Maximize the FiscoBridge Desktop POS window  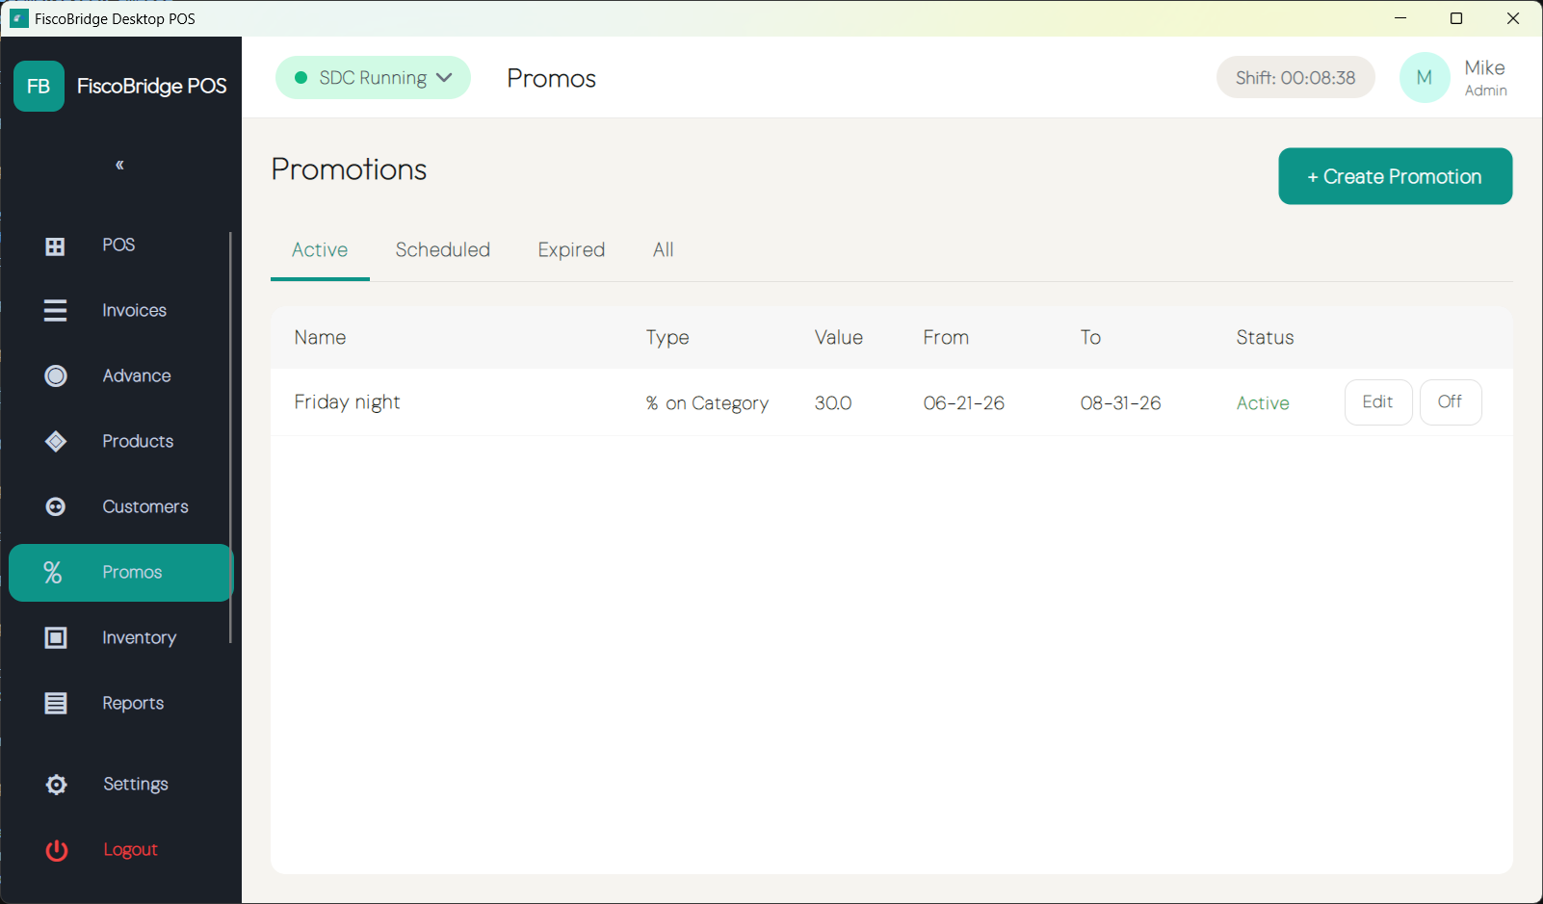coord(1456,18)
